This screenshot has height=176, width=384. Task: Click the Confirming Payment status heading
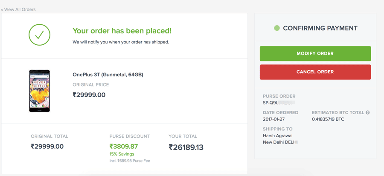tap(320, 28)
